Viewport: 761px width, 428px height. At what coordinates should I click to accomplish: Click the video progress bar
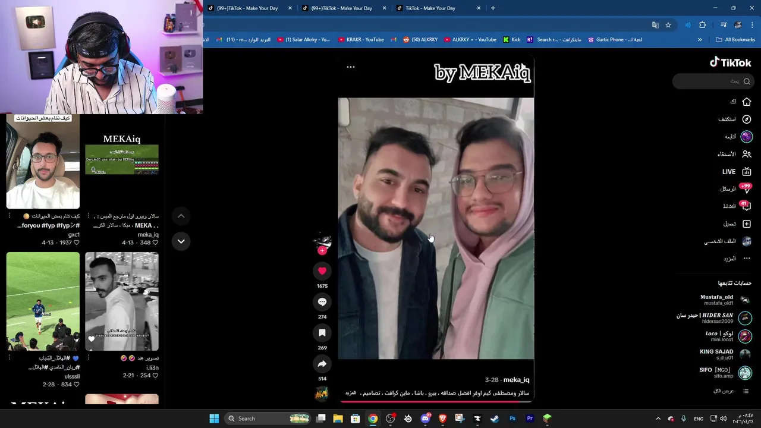(436, 401)
